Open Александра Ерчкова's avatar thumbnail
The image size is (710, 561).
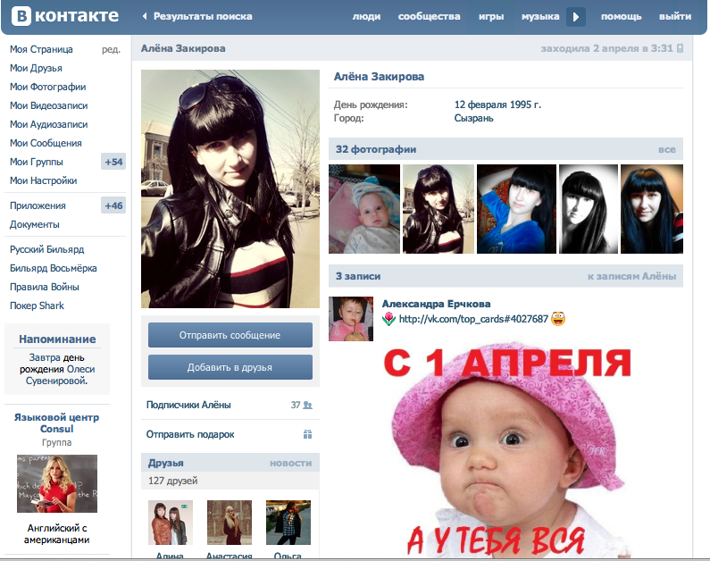coord(351,319)
